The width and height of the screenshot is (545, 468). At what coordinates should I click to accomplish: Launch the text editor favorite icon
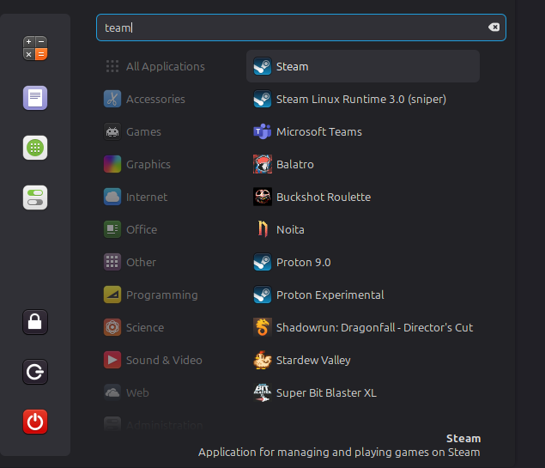35,98
